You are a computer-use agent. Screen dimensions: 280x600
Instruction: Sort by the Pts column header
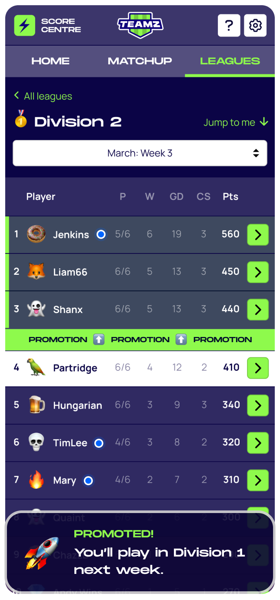[x=230, y=197]
